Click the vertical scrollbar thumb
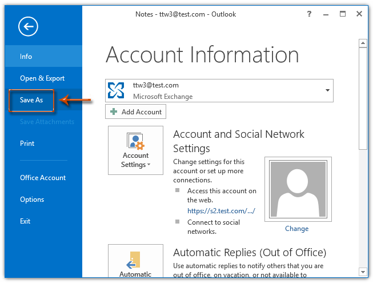The height and width of the screenshot is (283, 373). [x=363, y=98]
